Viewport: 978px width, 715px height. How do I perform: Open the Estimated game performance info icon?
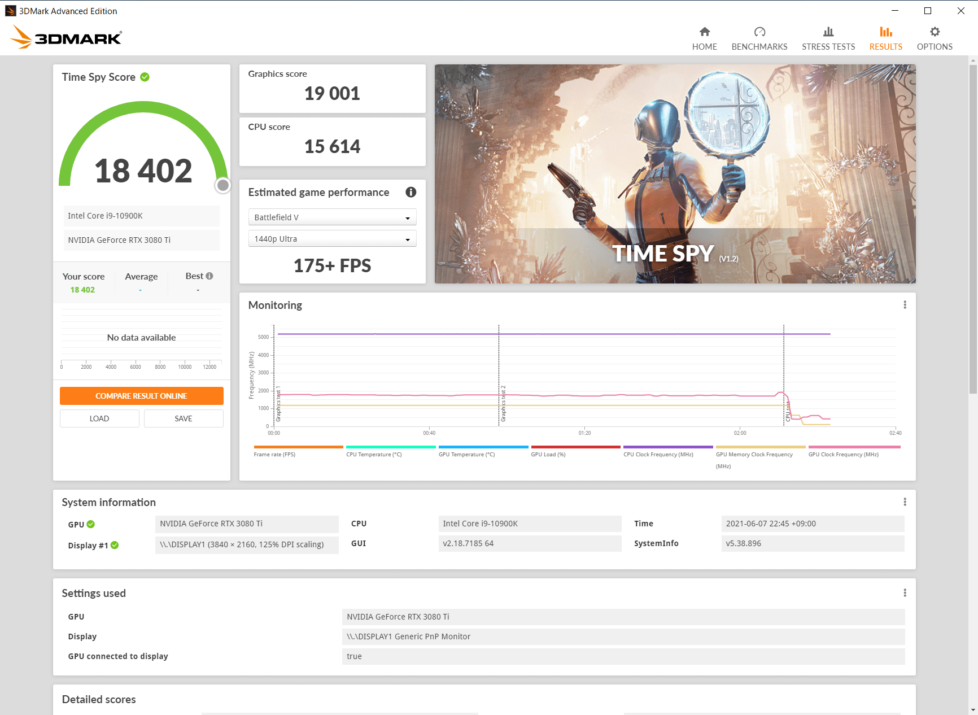(411, 192)
